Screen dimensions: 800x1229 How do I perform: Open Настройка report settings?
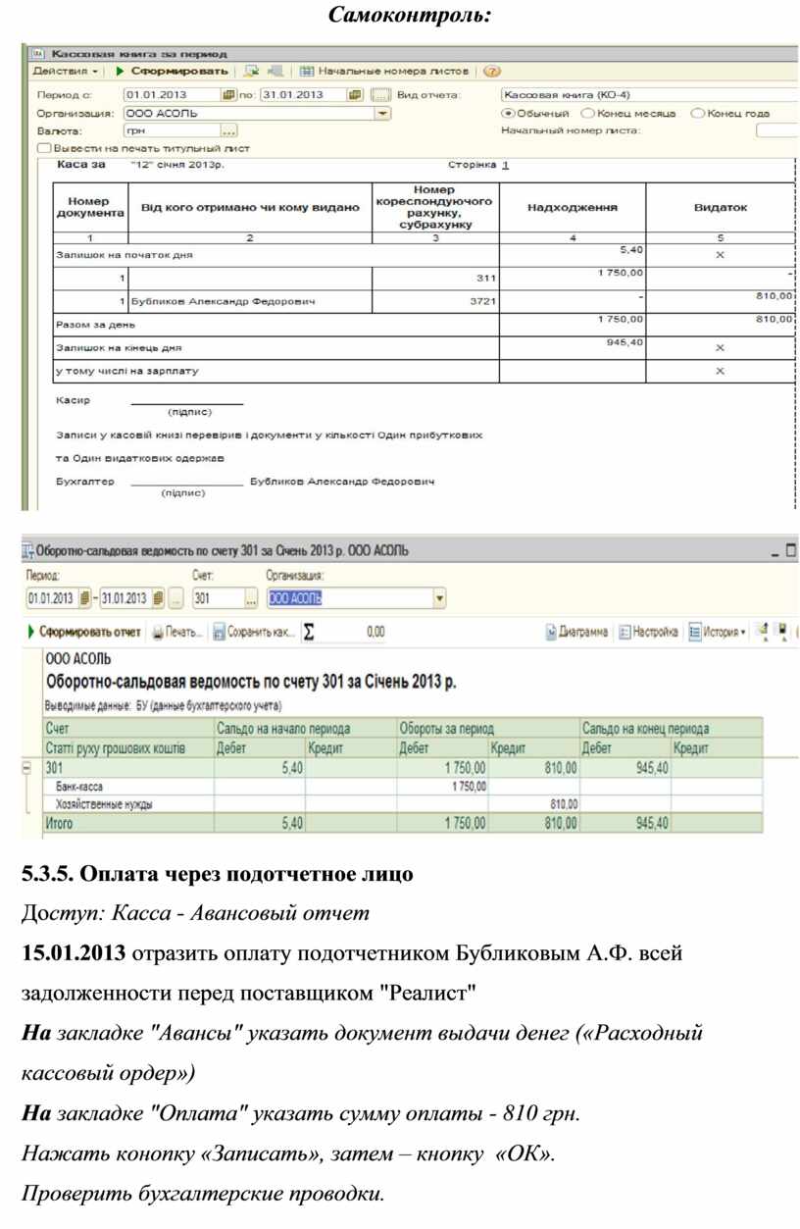[649, 633]
